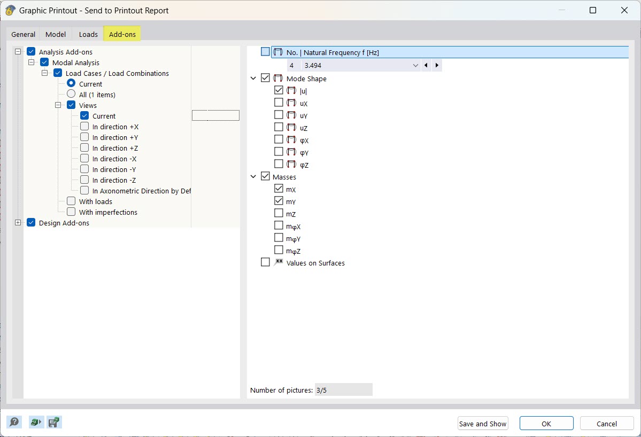Open the help question mark icon

14,422
